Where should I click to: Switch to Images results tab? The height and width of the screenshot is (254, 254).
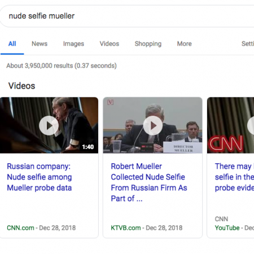tap(73, 43)
